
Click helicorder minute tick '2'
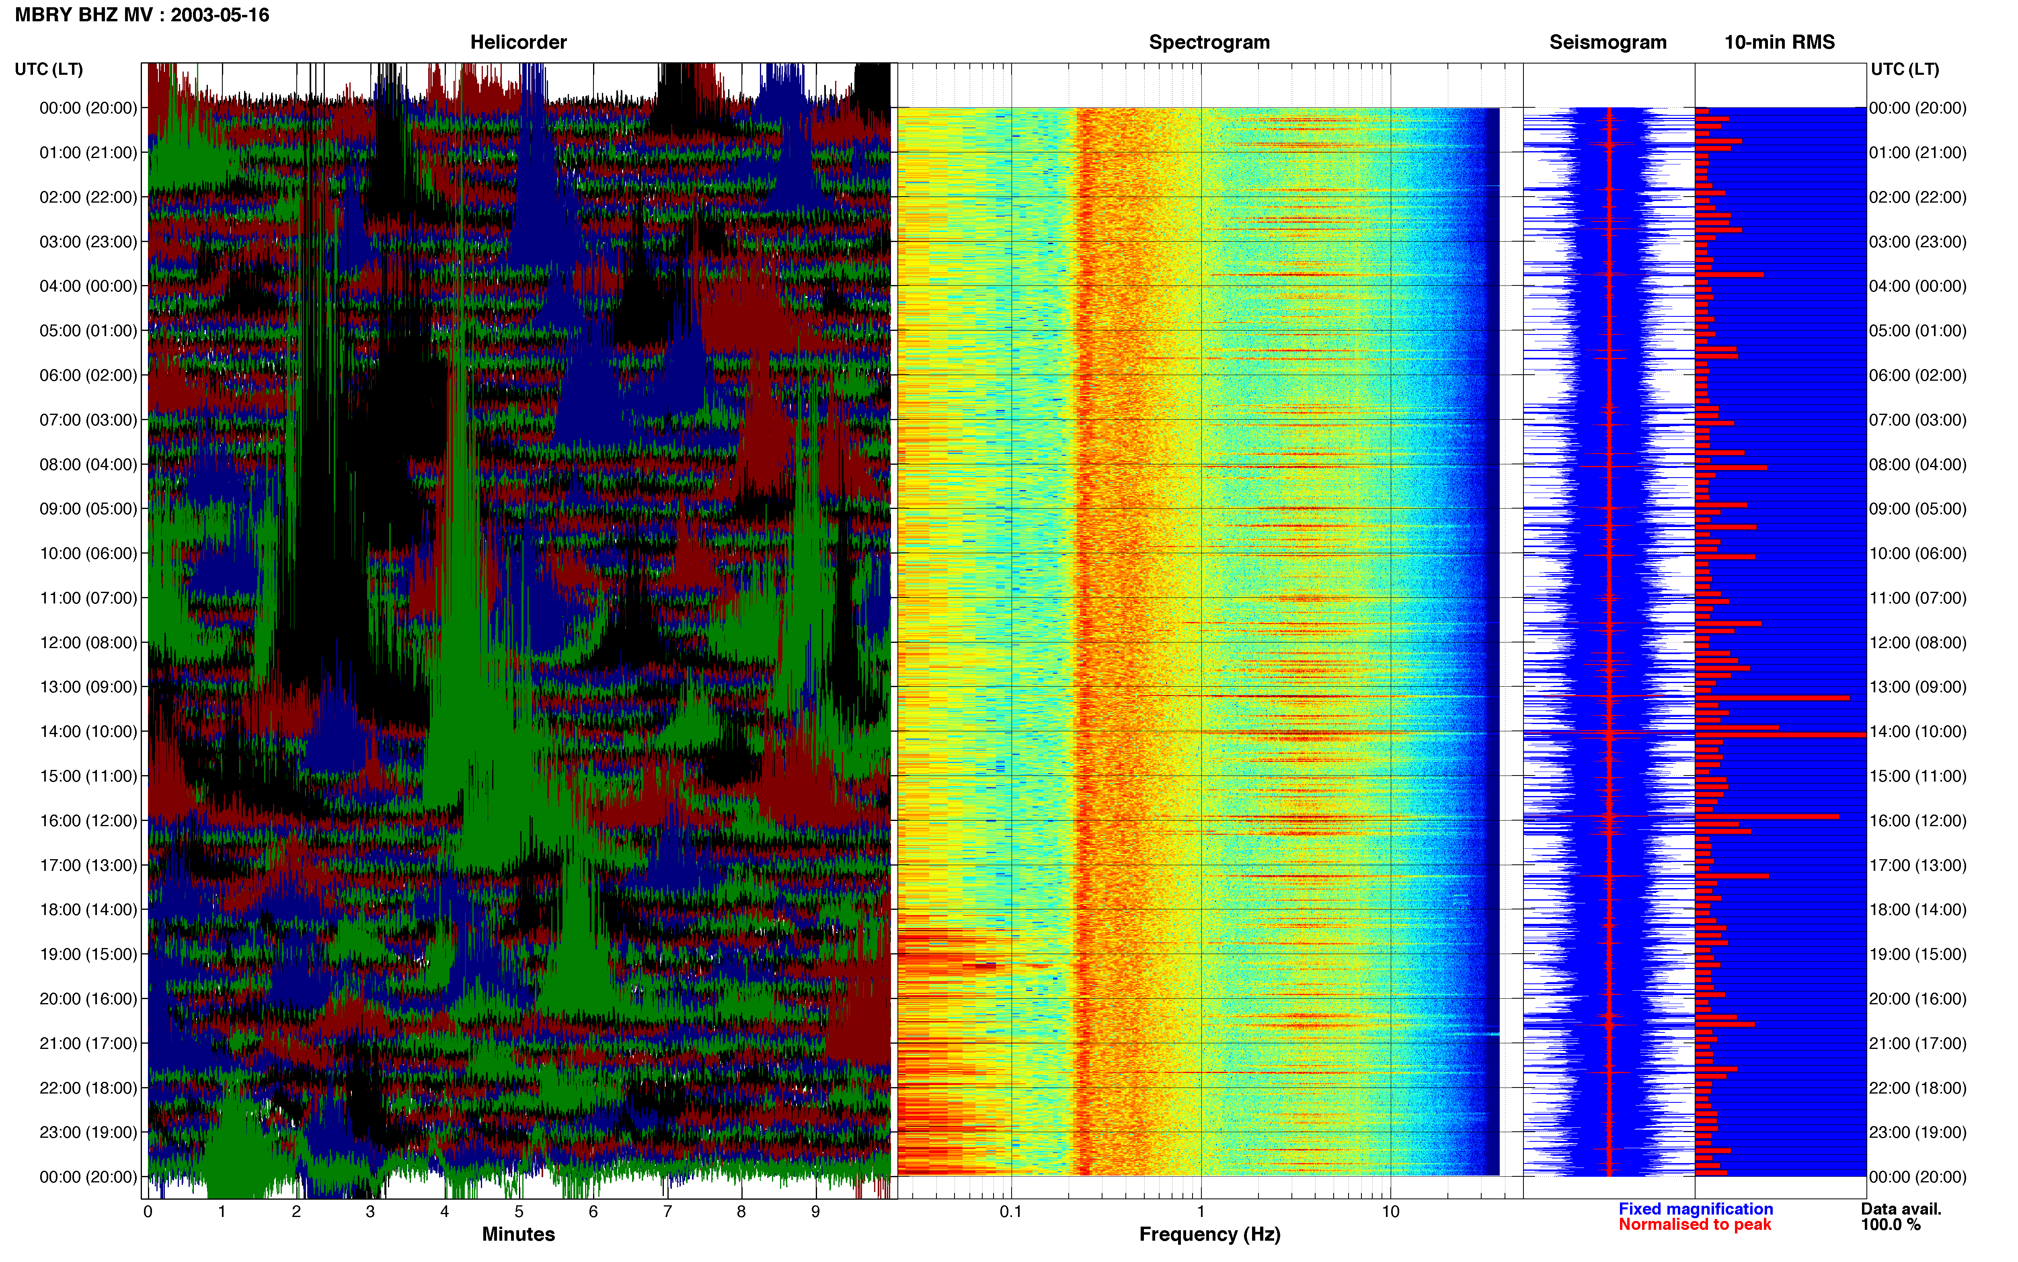296,1212
